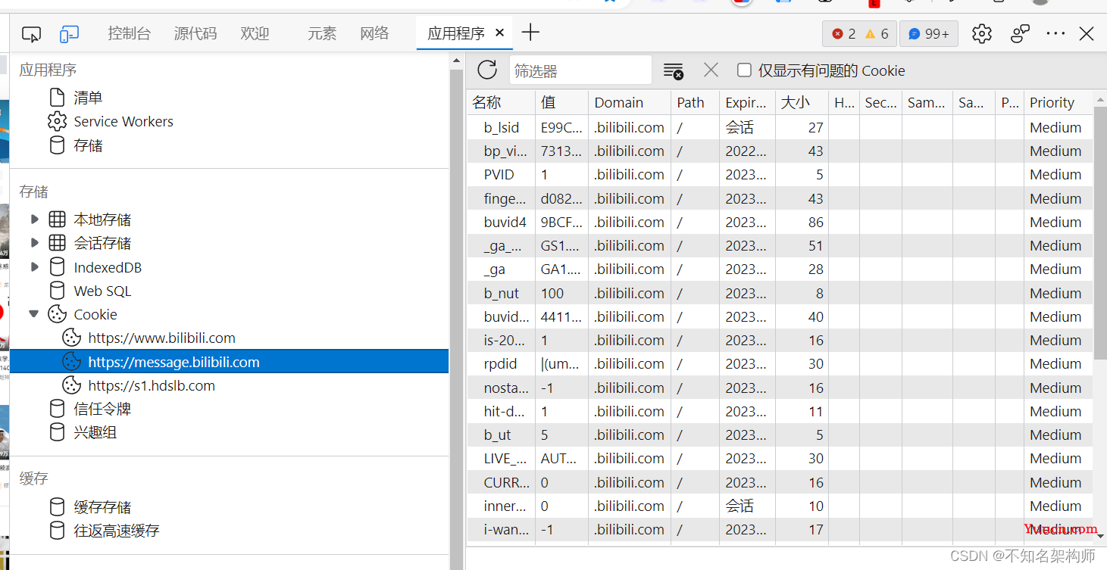Screen dimensions: 1107x570
Task: Sort cookies by Domain column header
Action: click(x=629, y=102)
